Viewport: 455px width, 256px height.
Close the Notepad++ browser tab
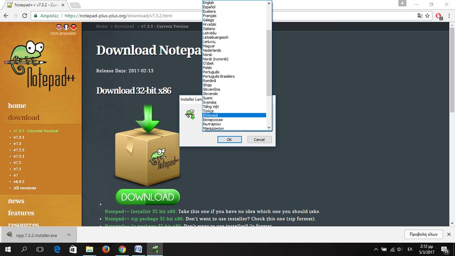[x=63, y=5]
